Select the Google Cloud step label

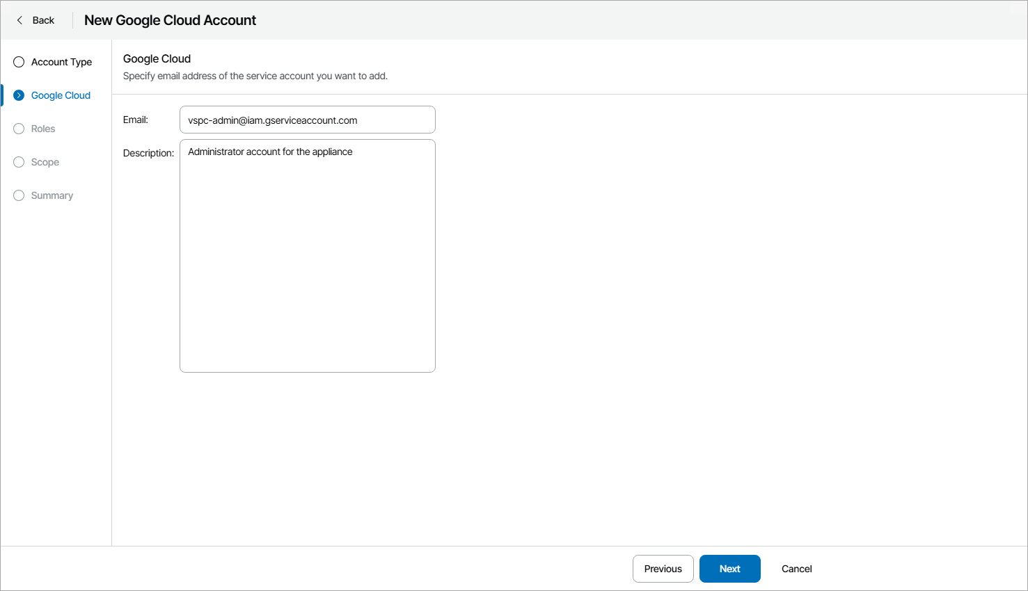[61, 95]
